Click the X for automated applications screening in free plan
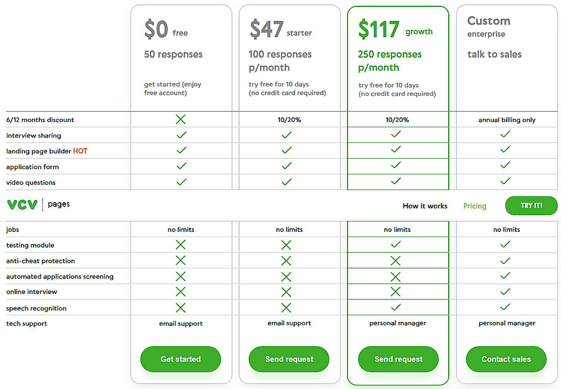This screenshot has width=561, height=389. coord(180,276)
